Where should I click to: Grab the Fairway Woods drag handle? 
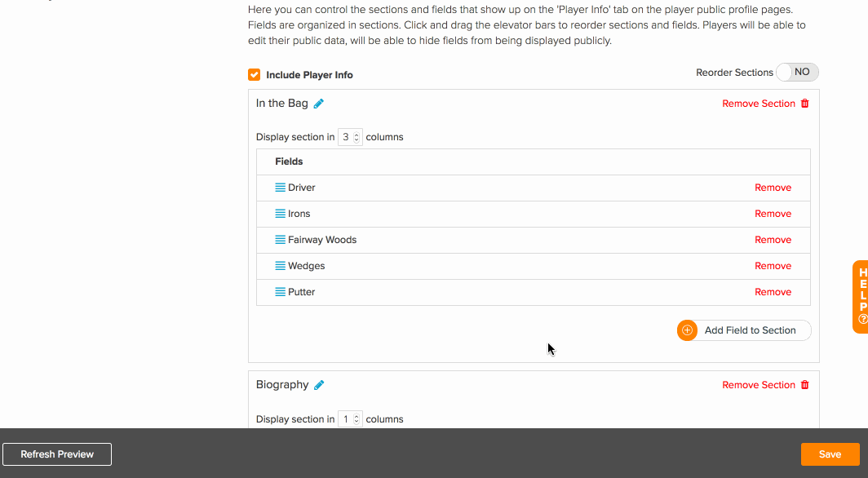[x=280, y=240]
